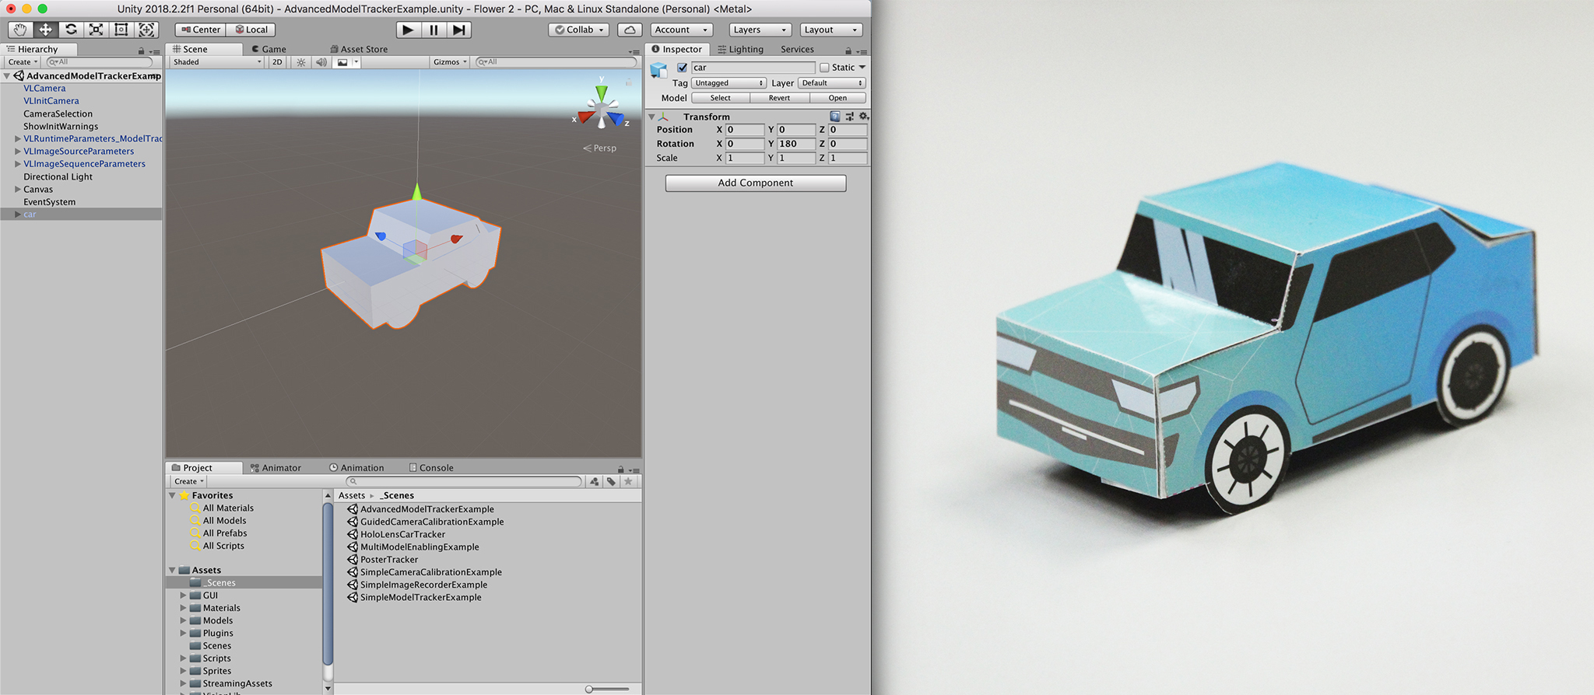Open Transform help reference icon

pyautogui.click(x=835, y=117)
